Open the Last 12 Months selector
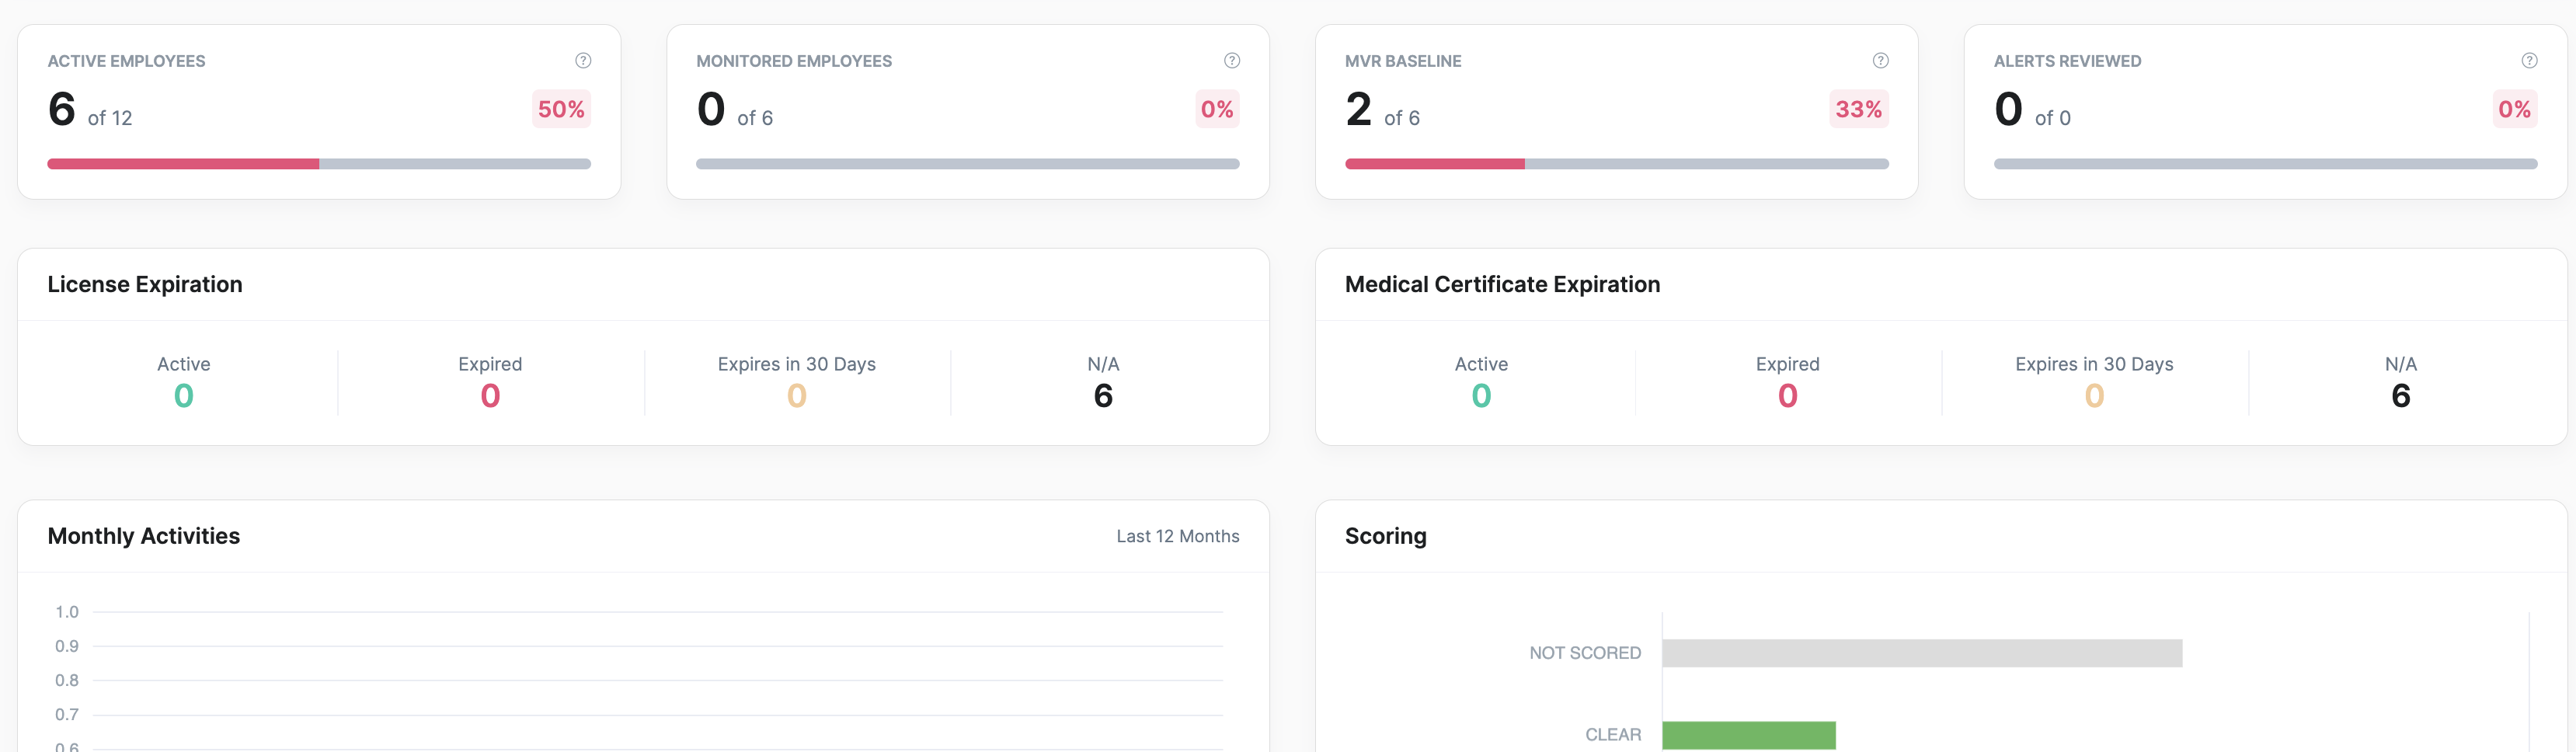The image size is (2576, 752). (x=1178, y=536)
